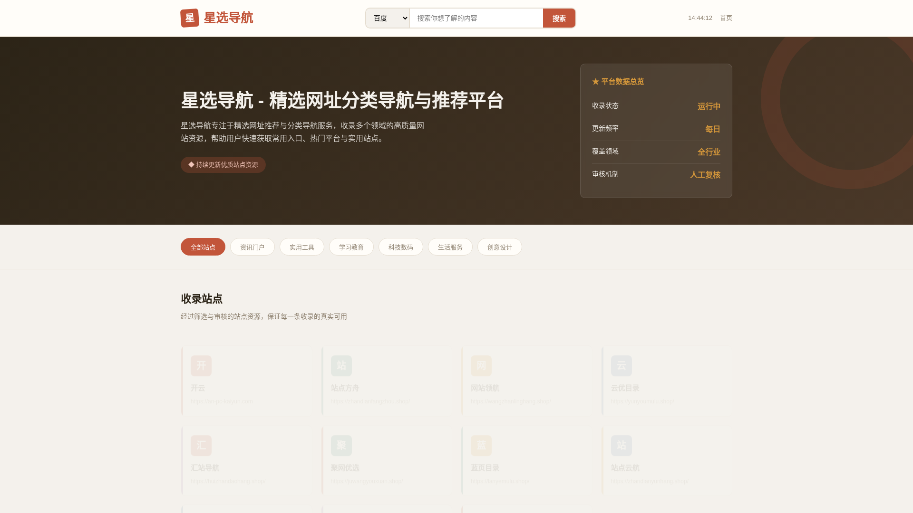The height and width of the screenshot is (513, 913).
Task: Click the 收录站点 section heading
Action: coord(202,299)
